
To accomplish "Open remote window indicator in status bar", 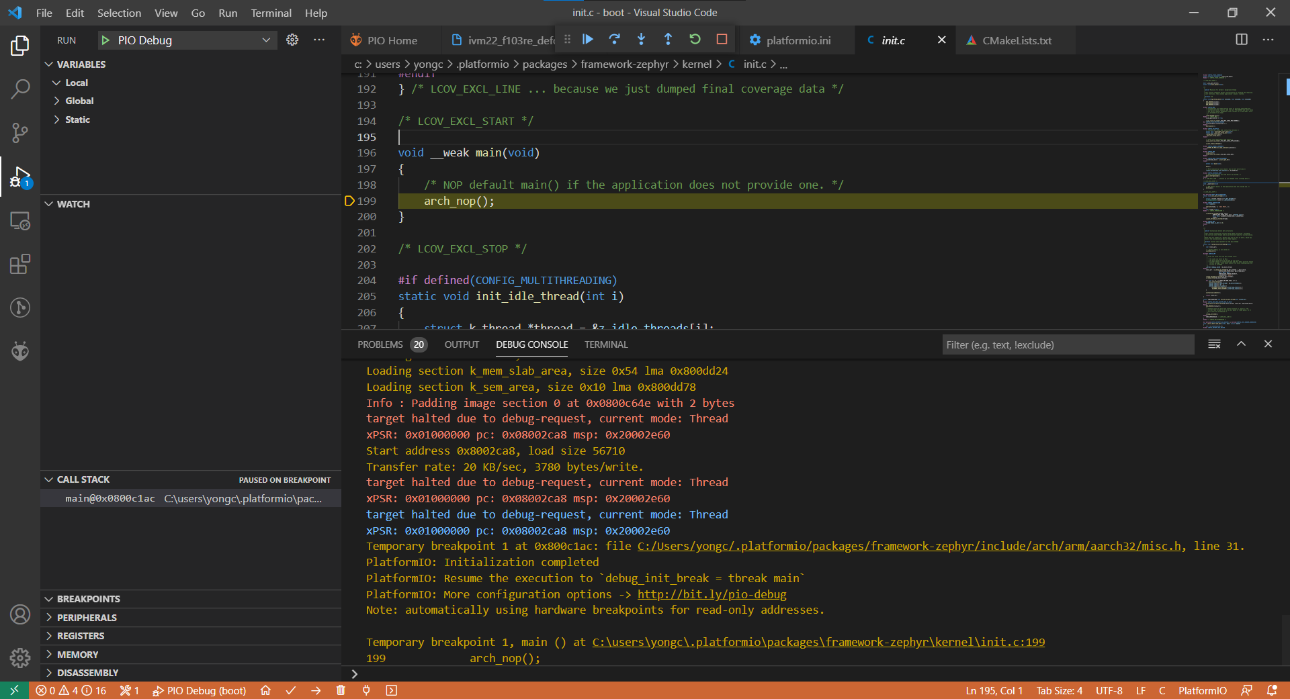I will click(x=14, y=690).
